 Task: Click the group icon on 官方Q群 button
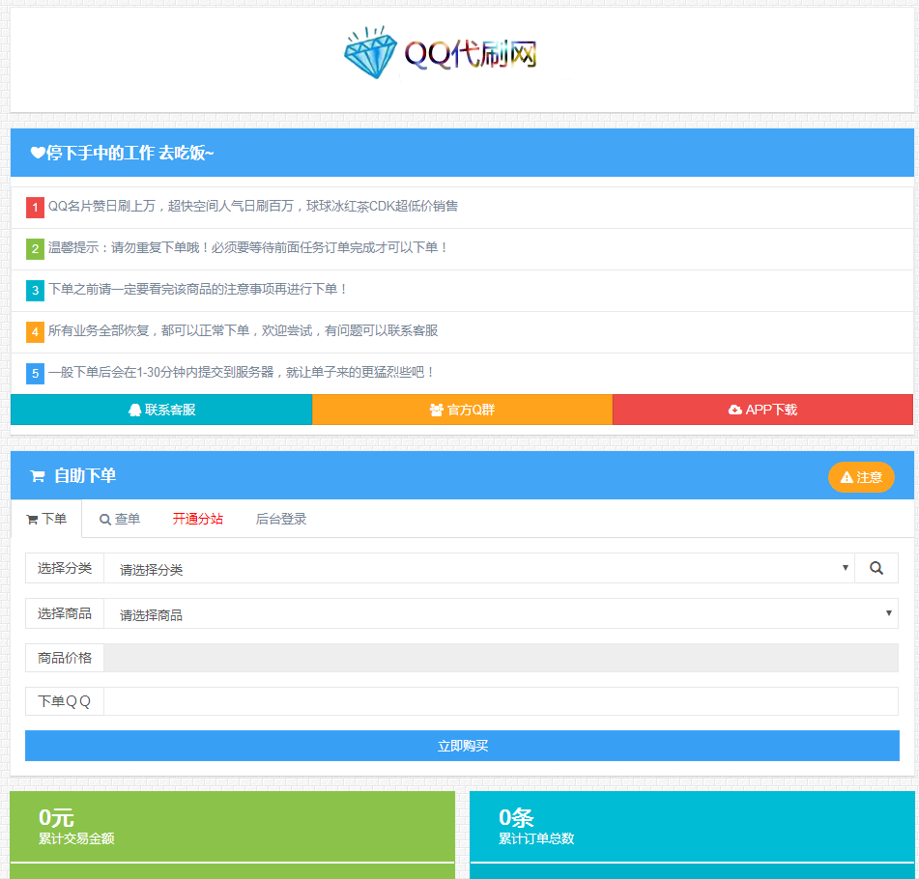tap(435, 410)
